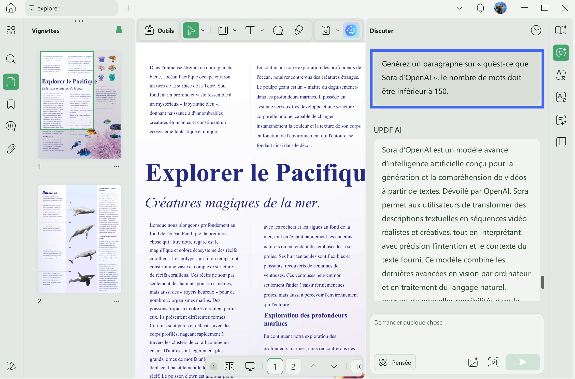The image size is (575, 379).
Task: Toggle the pin on Vignettes panel
Action: (119, 30)
